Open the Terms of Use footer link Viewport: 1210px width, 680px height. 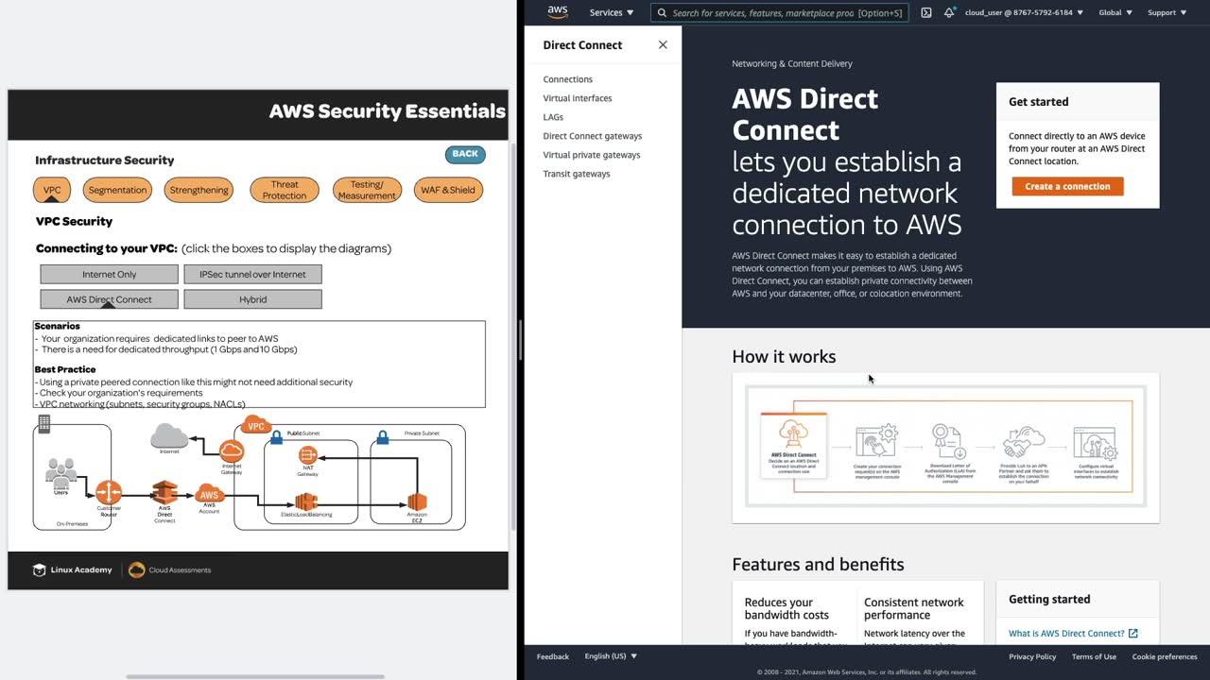[1094, 656]
